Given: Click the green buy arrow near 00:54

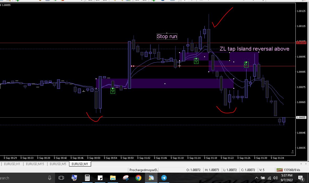Looking at the screenshot, I should click(x=113, y=91).
